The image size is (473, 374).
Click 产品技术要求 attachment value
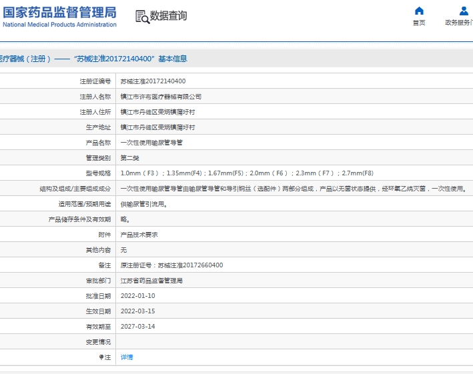(x=139, y=235)
